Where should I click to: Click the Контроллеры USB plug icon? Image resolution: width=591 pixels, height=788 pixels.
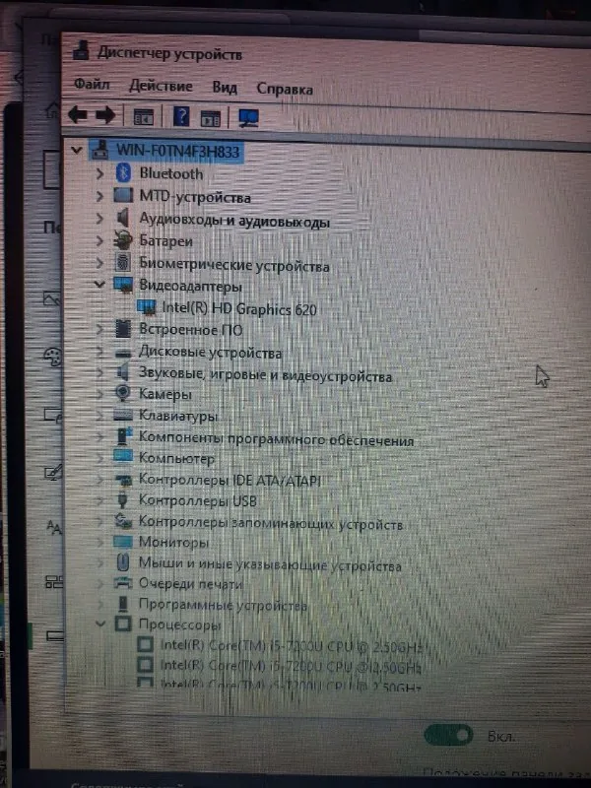pos(123,500)
